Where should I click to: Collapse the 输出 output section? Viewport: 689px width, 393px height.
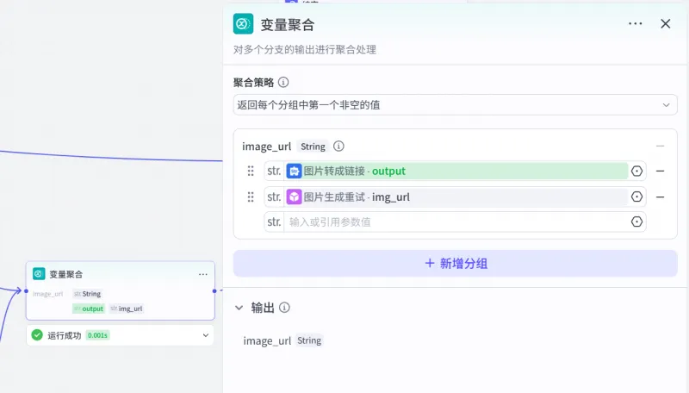(x=239, y=308)
